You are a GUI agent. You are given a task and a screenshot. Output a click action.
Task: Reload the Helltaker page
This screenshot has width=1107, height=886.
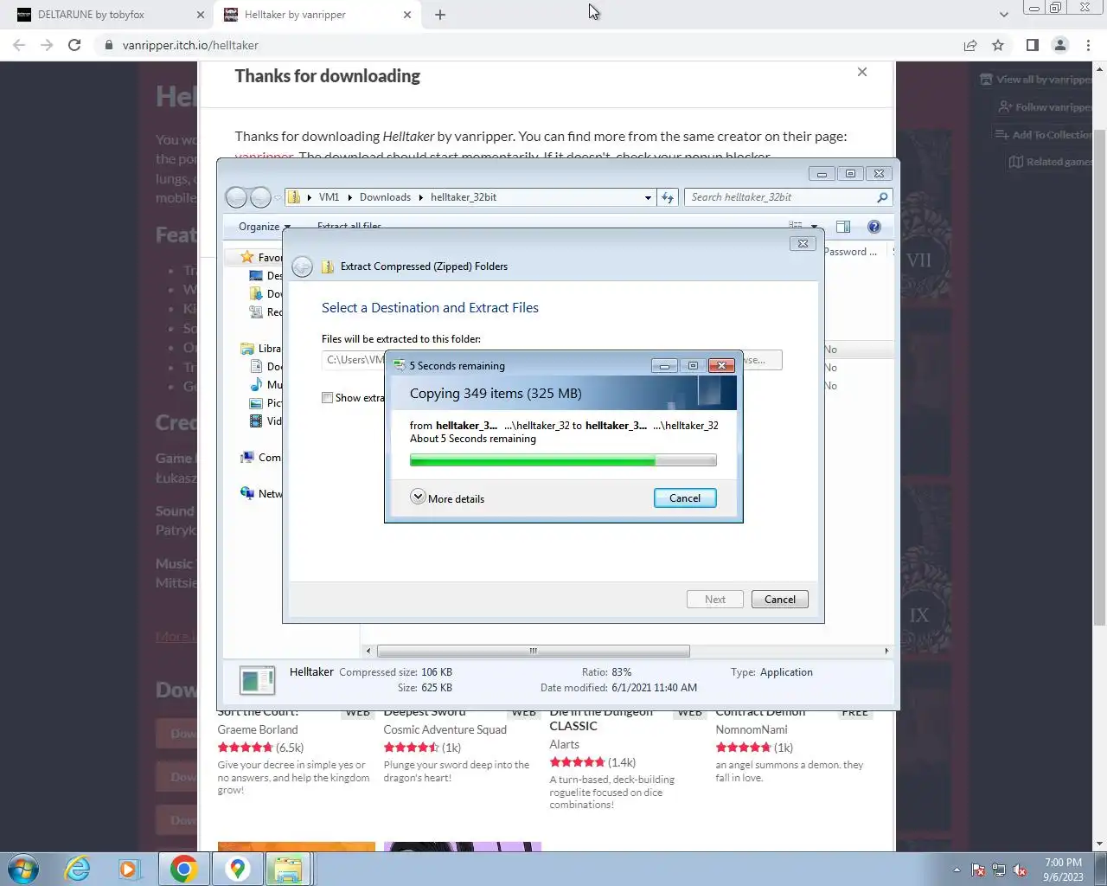coord(74,45)
